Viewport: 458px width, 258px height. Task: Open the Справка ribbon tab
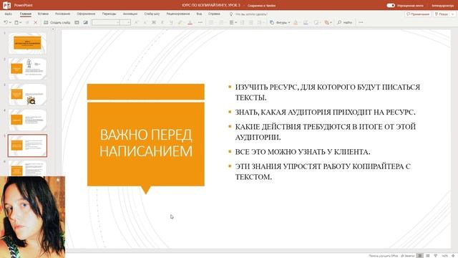[x=214, y=14]
